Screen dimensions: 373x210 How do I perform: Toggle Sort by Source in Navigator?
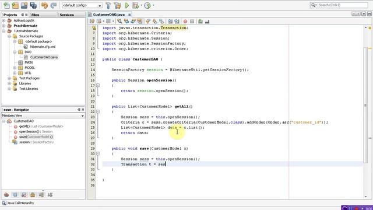coord(50,195)
